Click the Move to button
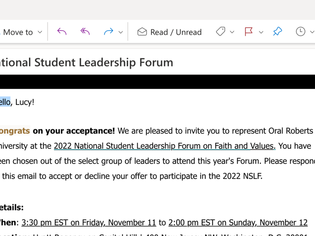This screenshot has width=315, height=236. tap(18, 32)
